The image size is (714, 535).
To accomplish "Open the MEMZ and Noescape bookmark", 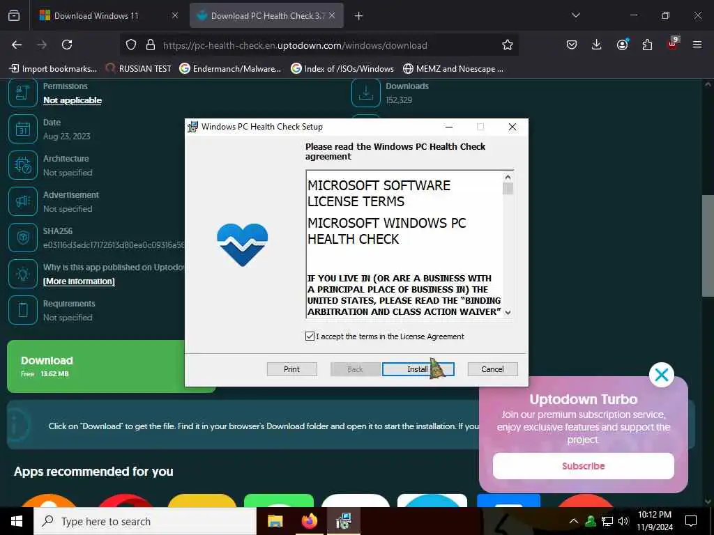I will point(453,69).
